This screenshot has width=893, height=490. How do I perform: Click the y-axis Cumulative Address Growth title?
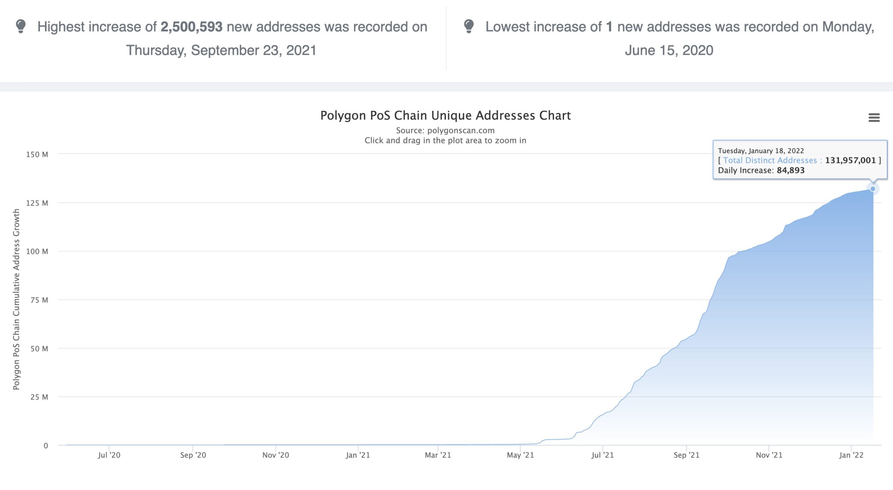pyautogui.click(x=16, y=299)
